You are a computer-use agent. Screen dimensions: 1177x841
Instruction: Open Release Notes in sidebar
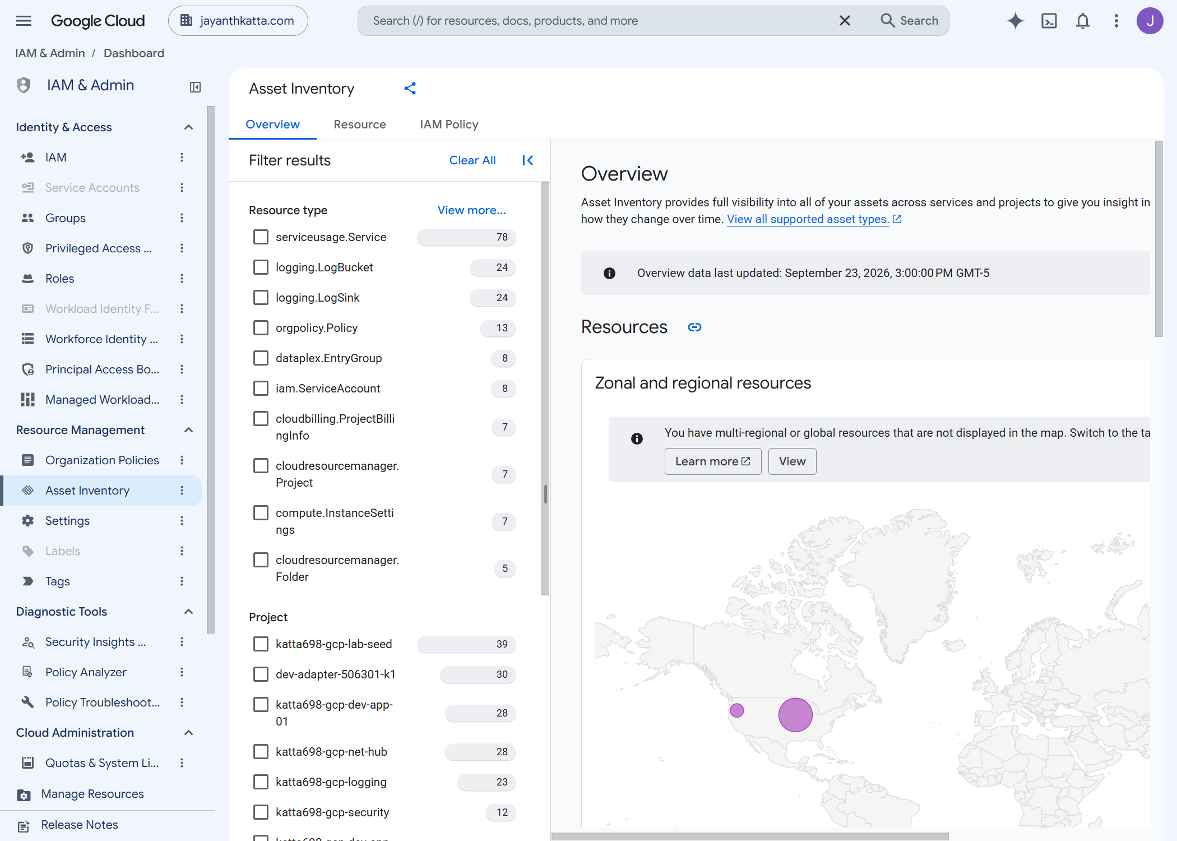point(80,825)
